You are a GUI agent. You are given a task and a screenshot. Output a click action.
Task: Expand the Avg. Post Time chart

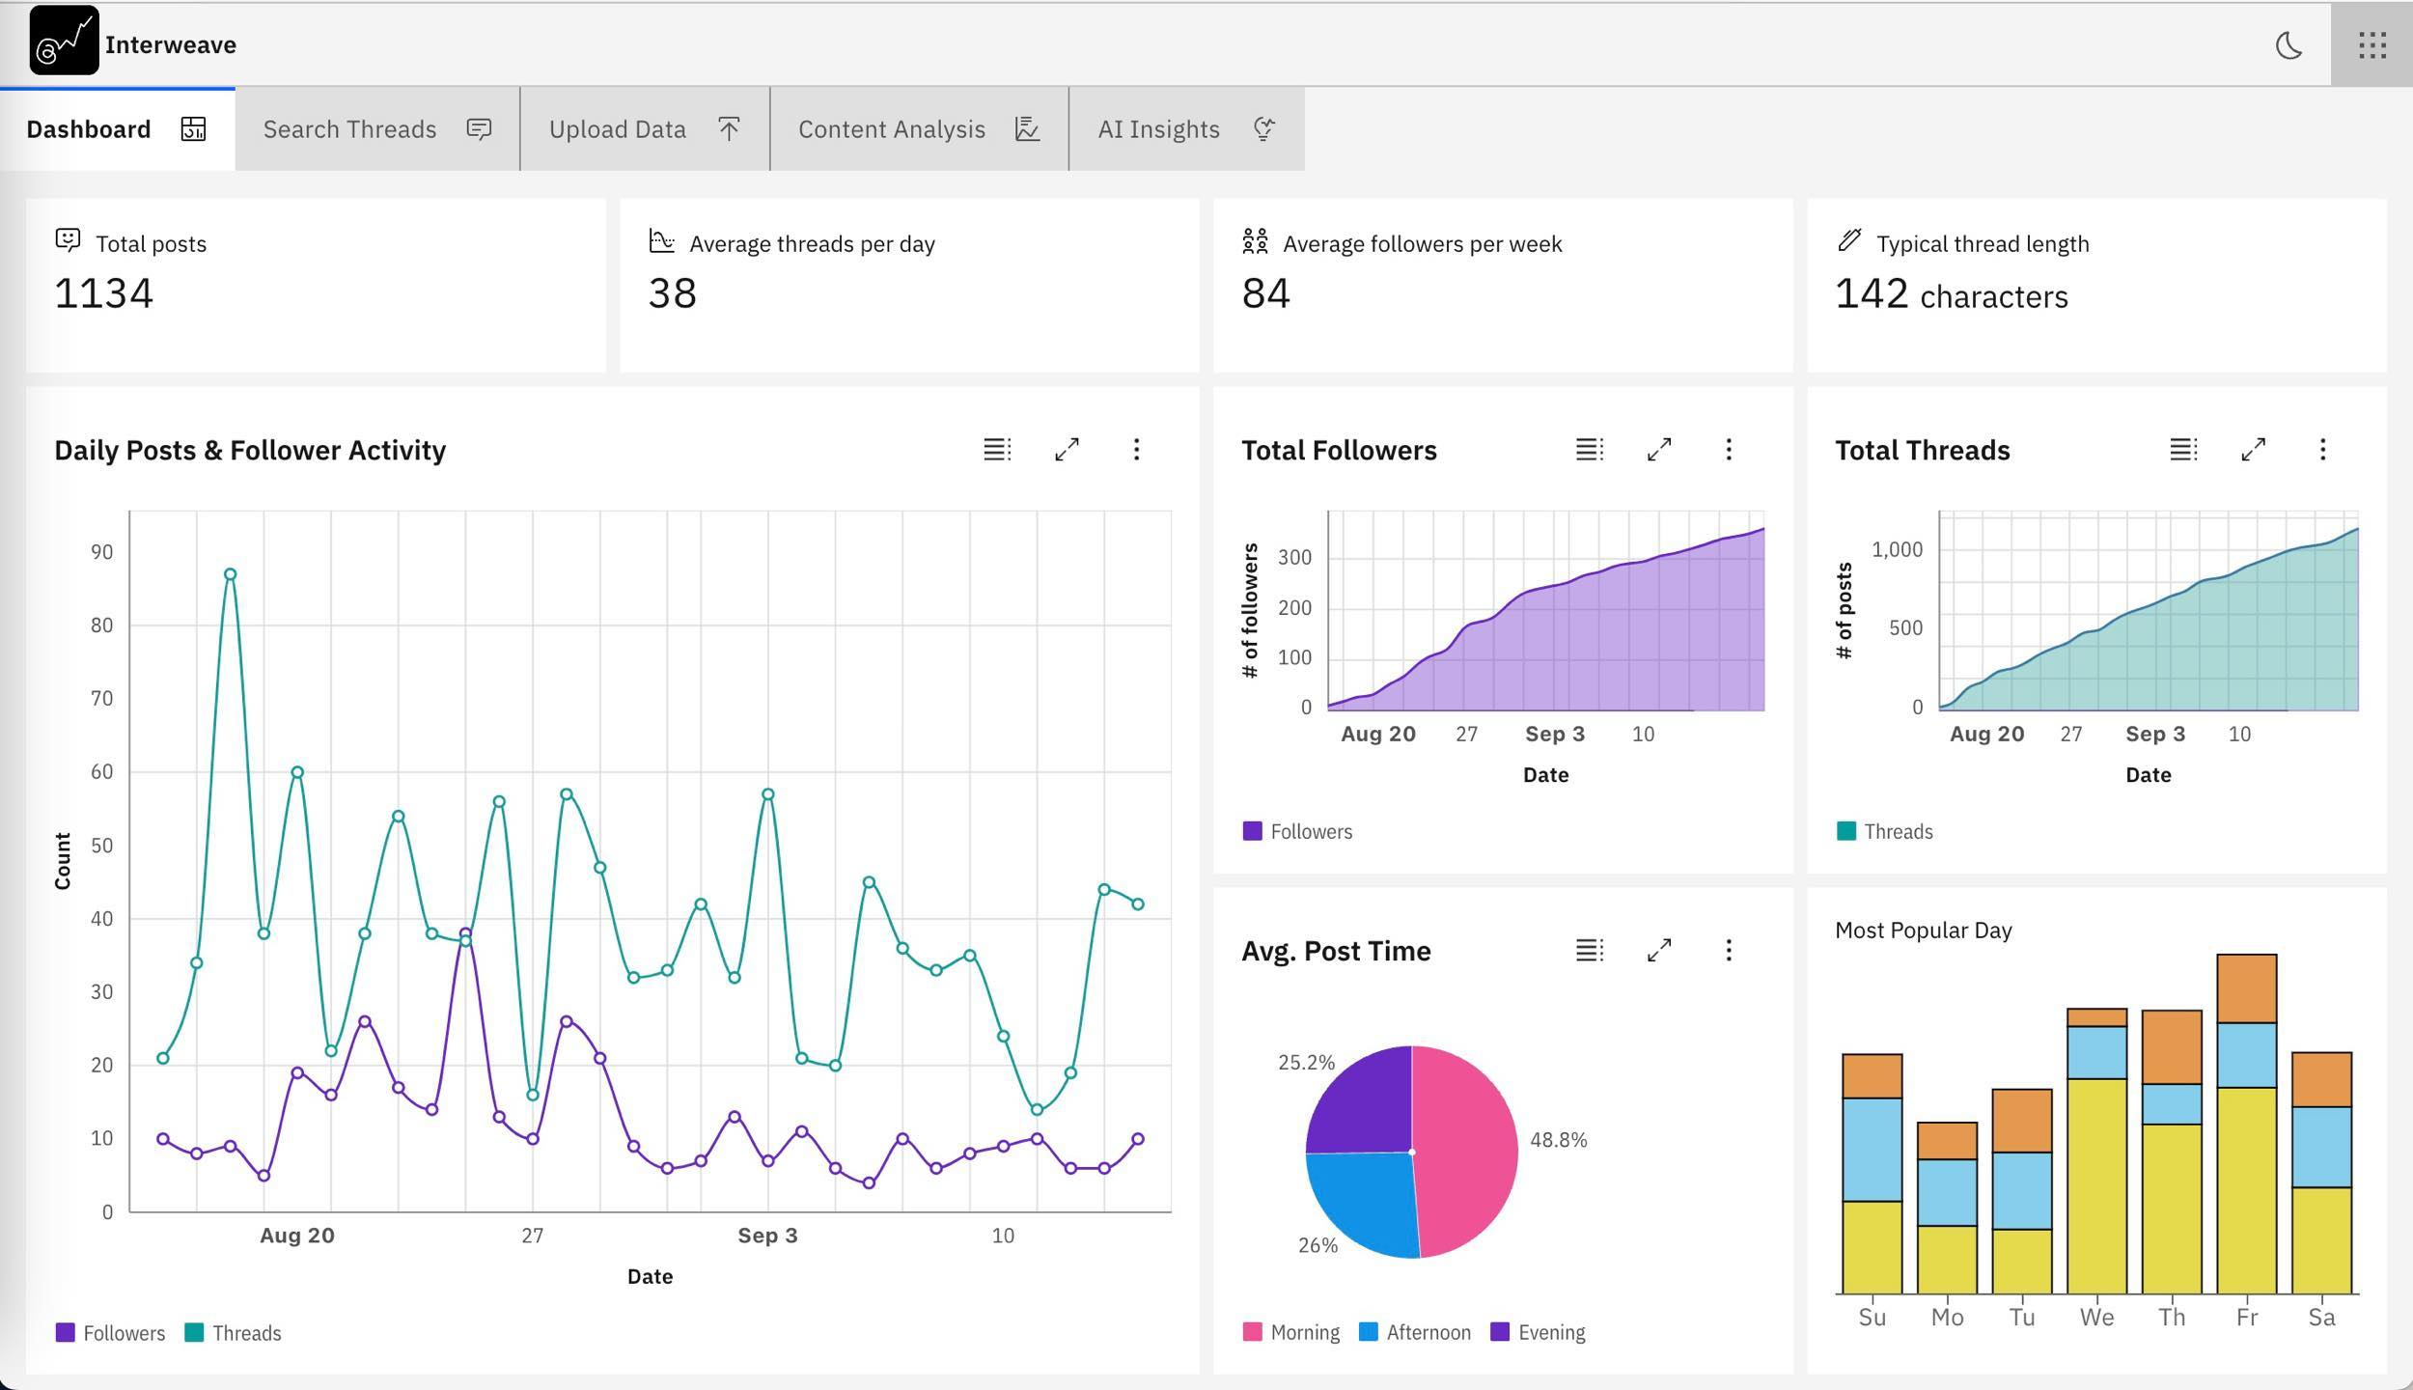[x=1659, y=951]
